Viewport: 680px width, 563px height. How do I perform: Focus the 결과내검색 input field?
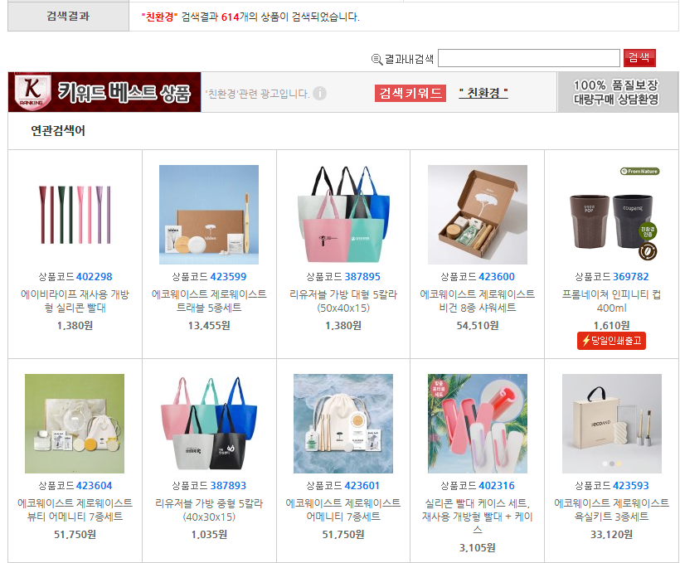point(529,58)
